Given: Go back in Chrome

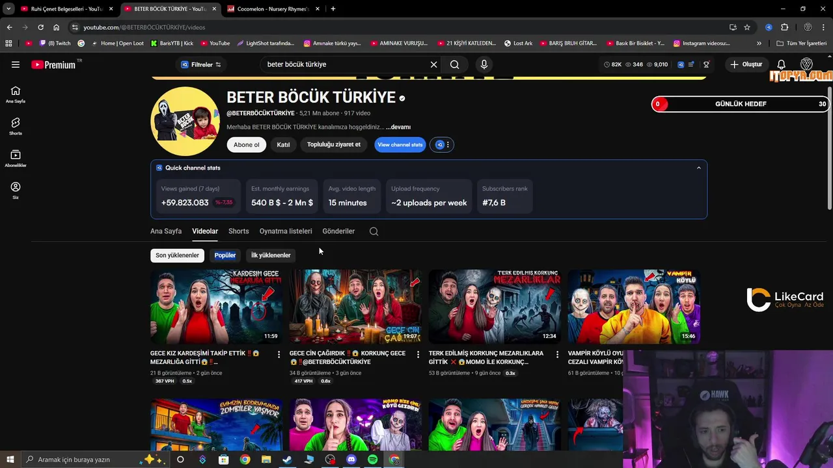Looking at the screenshot, I should point(9,27).
